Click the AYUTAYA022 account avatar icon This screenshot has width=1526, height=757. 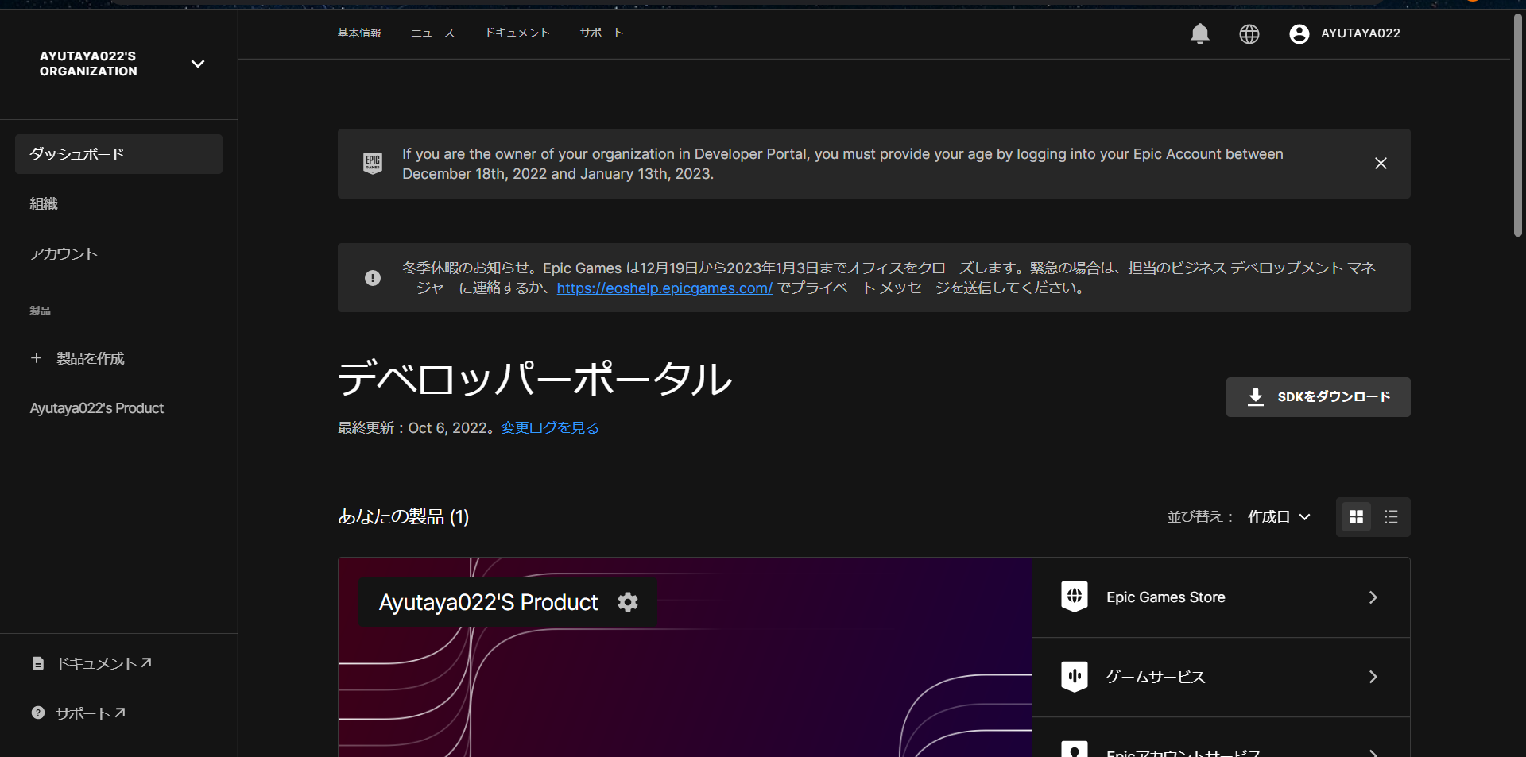[1299, 33]
